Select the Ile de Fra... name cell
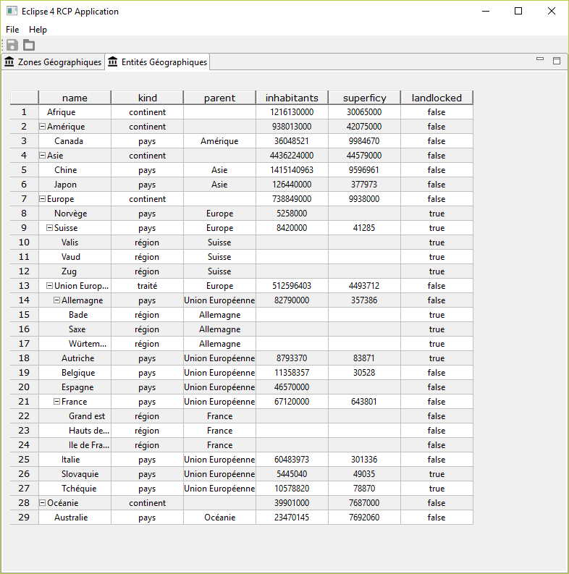 75,444
